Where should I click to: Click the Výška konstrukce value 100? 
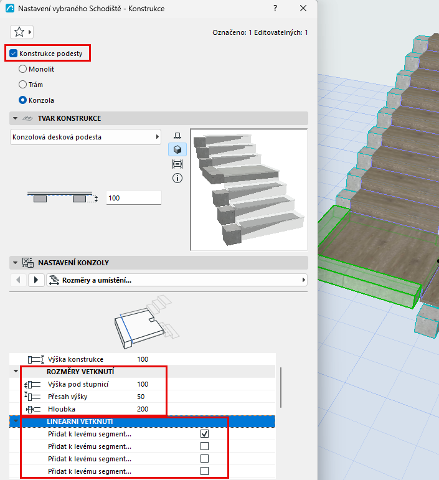pyautogui.click(x=143, y=359)
